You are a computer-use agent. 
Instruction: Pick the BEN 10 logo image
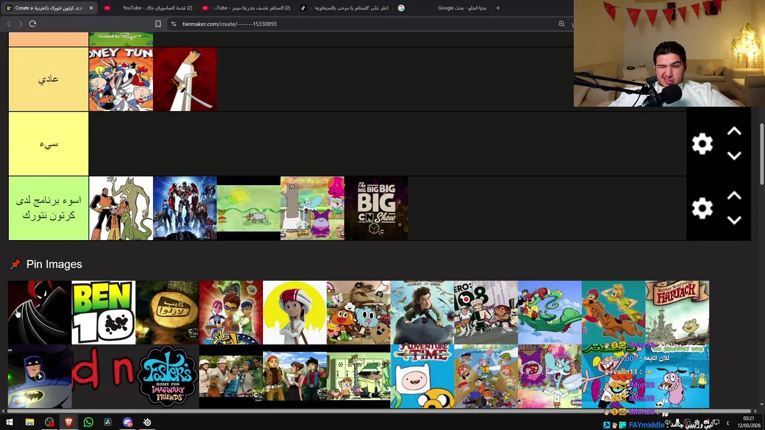[x=103, y=312]
